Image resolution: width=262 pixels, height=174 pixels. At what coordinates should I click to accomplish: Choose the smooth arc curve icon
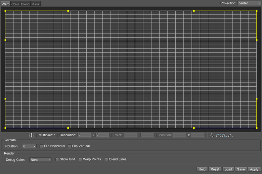coord(230,135)
